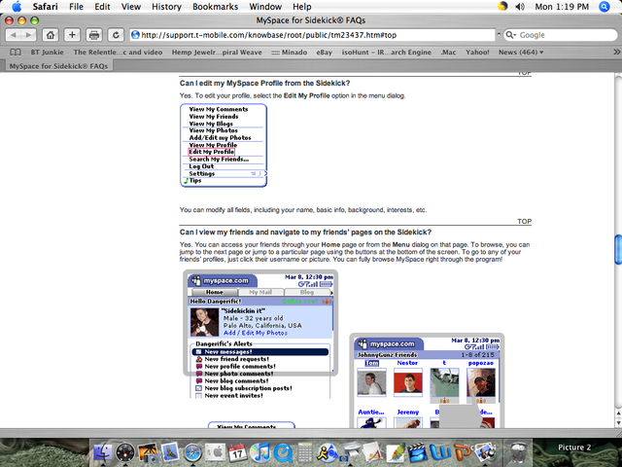Open the Show All Bookmarks book icon
This screenshot has width=622, height=467.
(16, 51)
